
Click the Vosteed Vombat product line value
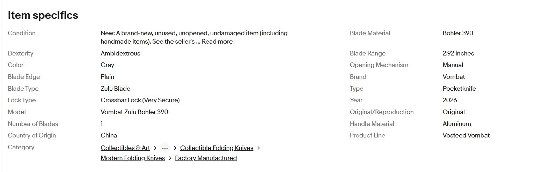[466, 135]
